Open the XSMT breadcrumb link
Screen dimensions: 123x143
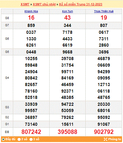tap(25, 4)
